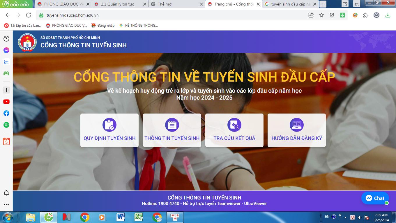
Task: Open Messenger in the Cốc Cốc sidebar
Action: pyautogui.click(x=6, y=50)
